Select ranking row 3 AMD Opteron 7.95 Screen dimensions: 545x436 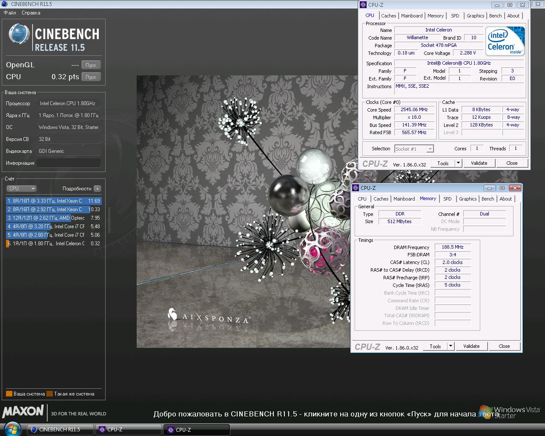[x=54, y=218]
